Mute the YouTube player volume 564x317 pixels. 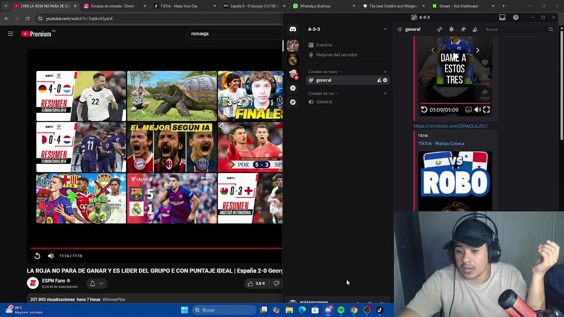51,256
